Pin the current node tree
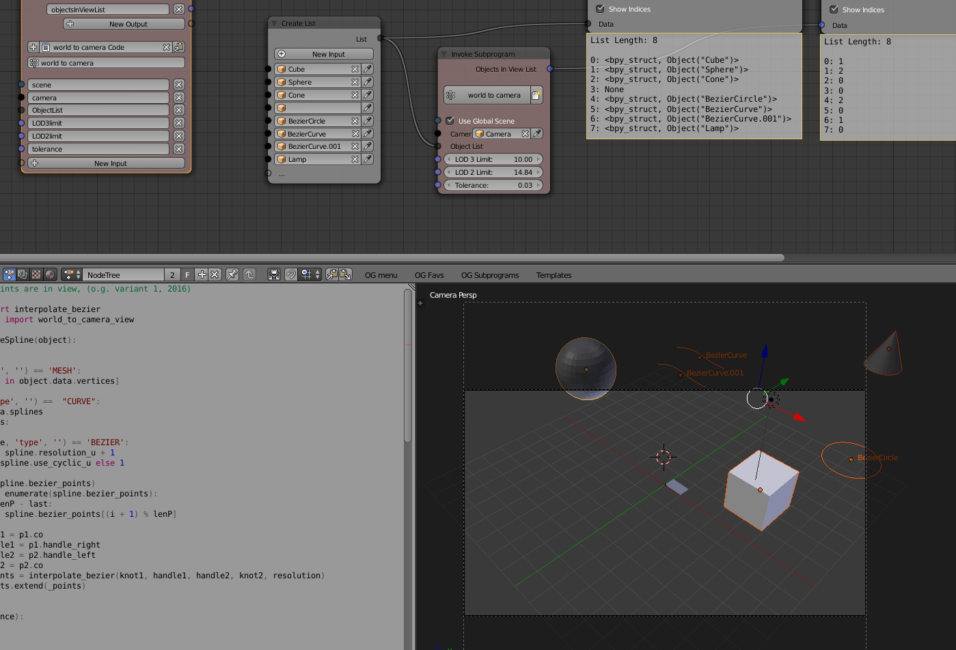Screen dimensions: 956x650 point(232,274)
